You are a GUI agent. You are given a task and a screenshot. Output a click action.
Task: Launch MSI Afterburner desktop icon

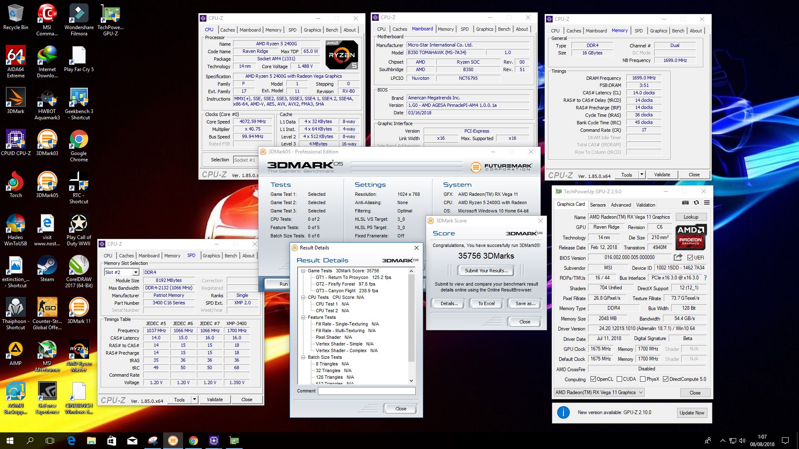click(47, 355)
